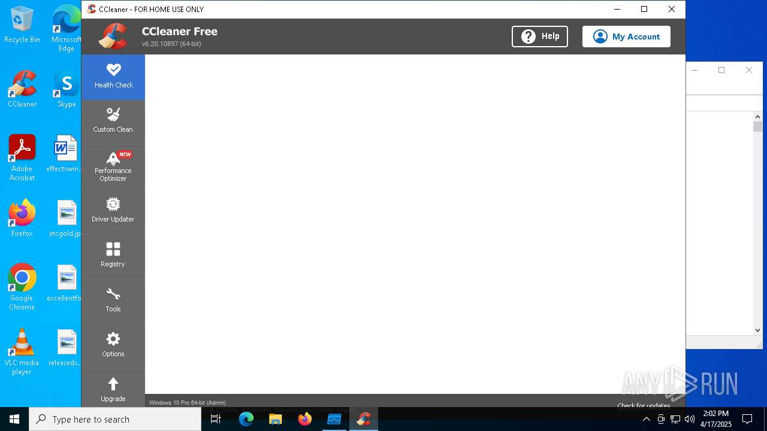Select effectswin Word document on desktop
Viewport: 767px width, 431px height.
tap(65, 154)
